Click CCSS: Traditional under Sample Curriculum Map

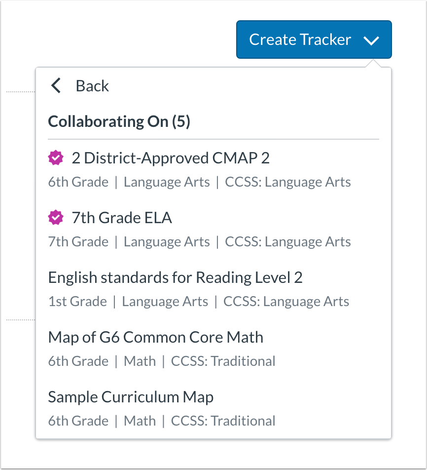click(223, 421)
